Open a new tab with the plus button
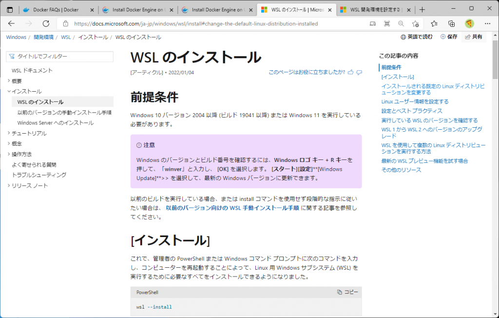Screen dimensions: 499x318 (422, 10)
